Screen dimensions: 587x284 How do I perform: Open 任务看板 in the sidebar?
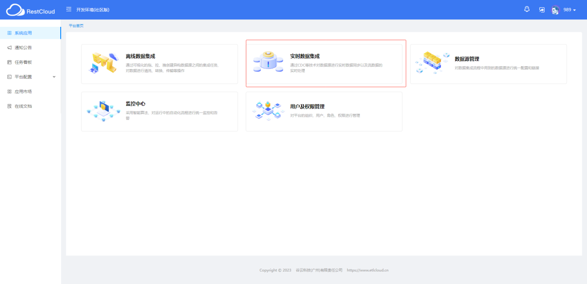30,62
